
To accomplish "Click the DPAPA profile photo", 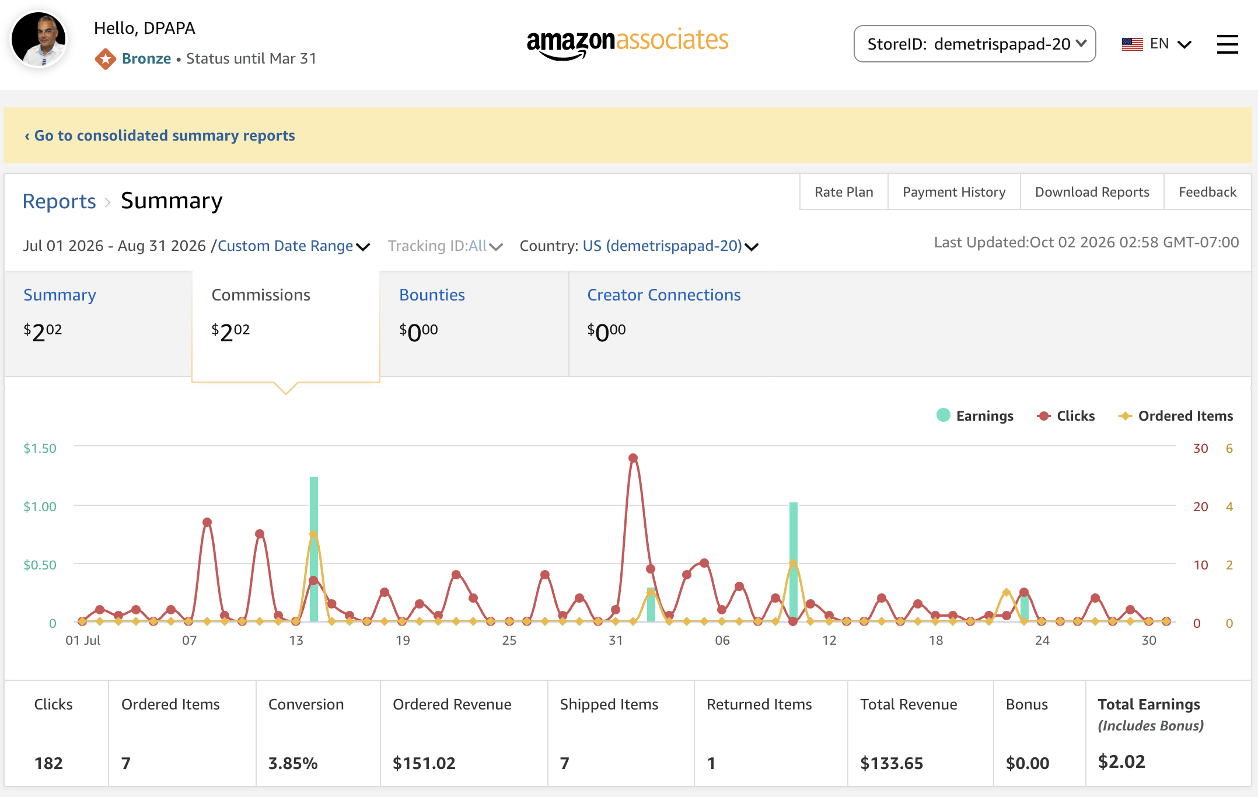I will click(x=39, y=40).
